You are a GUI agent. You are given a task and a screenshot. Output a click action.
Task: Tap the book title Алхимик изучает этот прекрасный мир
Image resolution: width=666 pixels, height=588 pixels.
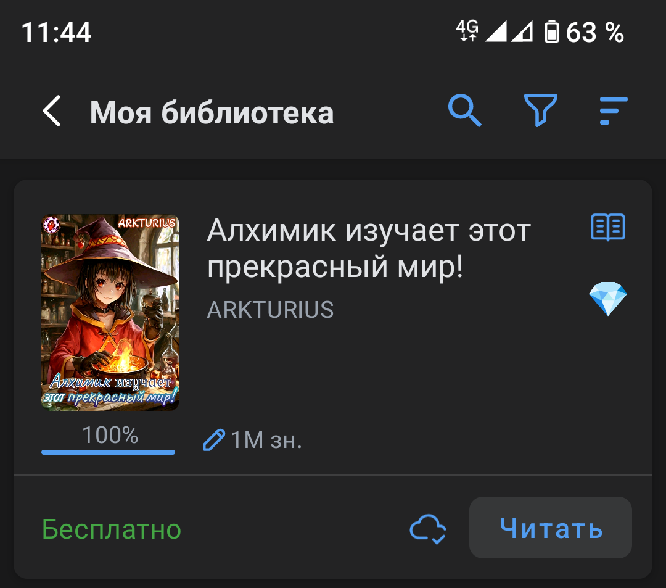(x=369, y=249)
